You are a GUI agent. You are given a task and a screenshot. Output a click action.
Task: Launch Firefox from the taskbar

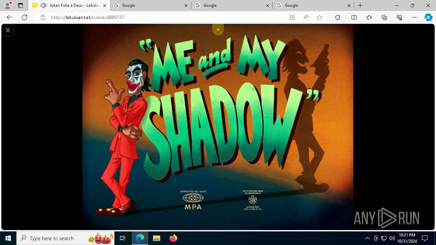(173, 238)
